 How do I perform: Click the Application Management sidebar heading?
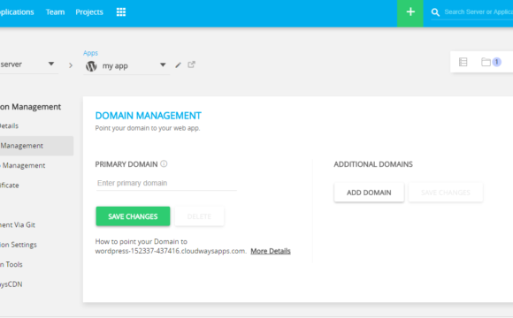30,107
